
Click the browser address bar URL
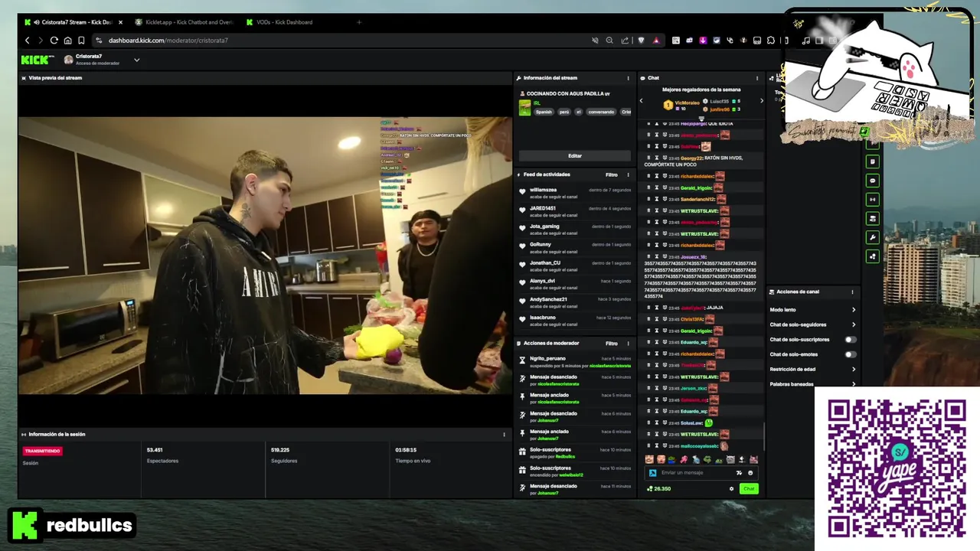click(168, 41)
